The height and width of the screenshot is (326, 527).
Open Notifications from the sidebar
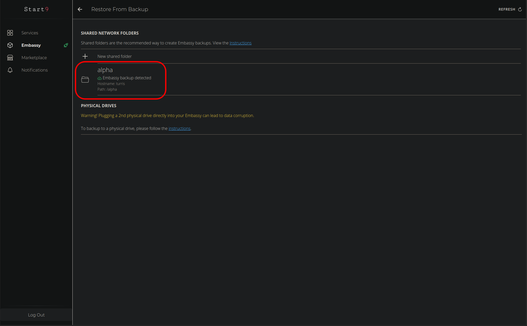34,70
